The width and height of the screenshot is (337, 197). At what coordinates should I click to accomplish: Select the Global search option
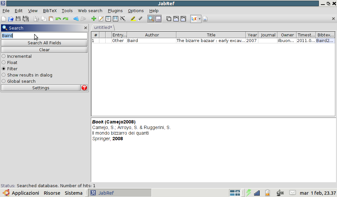(19, 81)
